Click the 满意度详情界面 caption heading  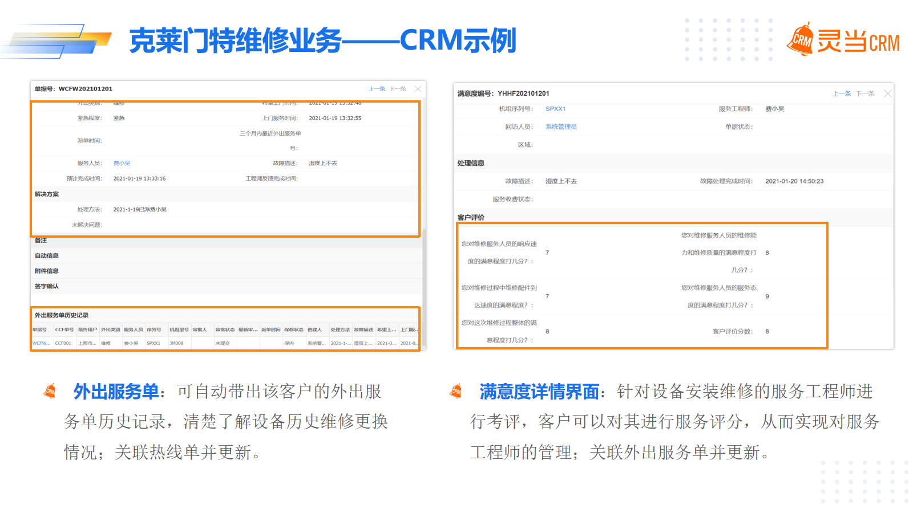point(539,392)
